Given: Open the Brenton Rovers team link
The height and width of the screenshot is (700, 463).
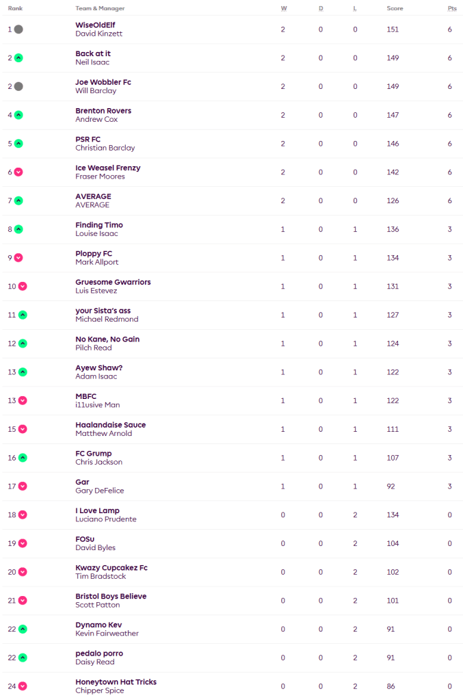Looking at the screenshot, I should click(x=103, y=111).
